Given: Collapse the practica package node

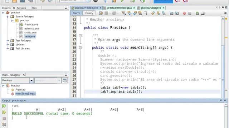Looking at the screenshot, I should pyautogui.click(x=12, y=21).
